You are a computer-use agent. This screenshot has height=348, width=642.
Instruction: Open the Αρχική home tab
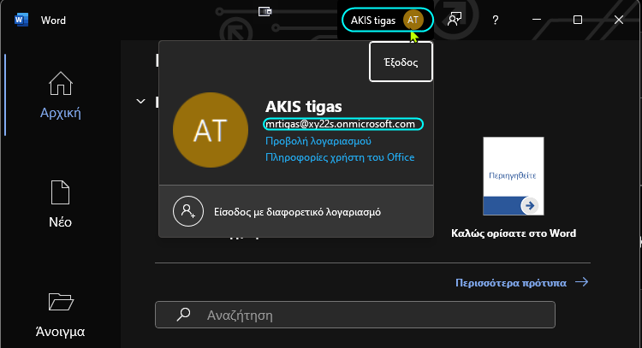61,95
